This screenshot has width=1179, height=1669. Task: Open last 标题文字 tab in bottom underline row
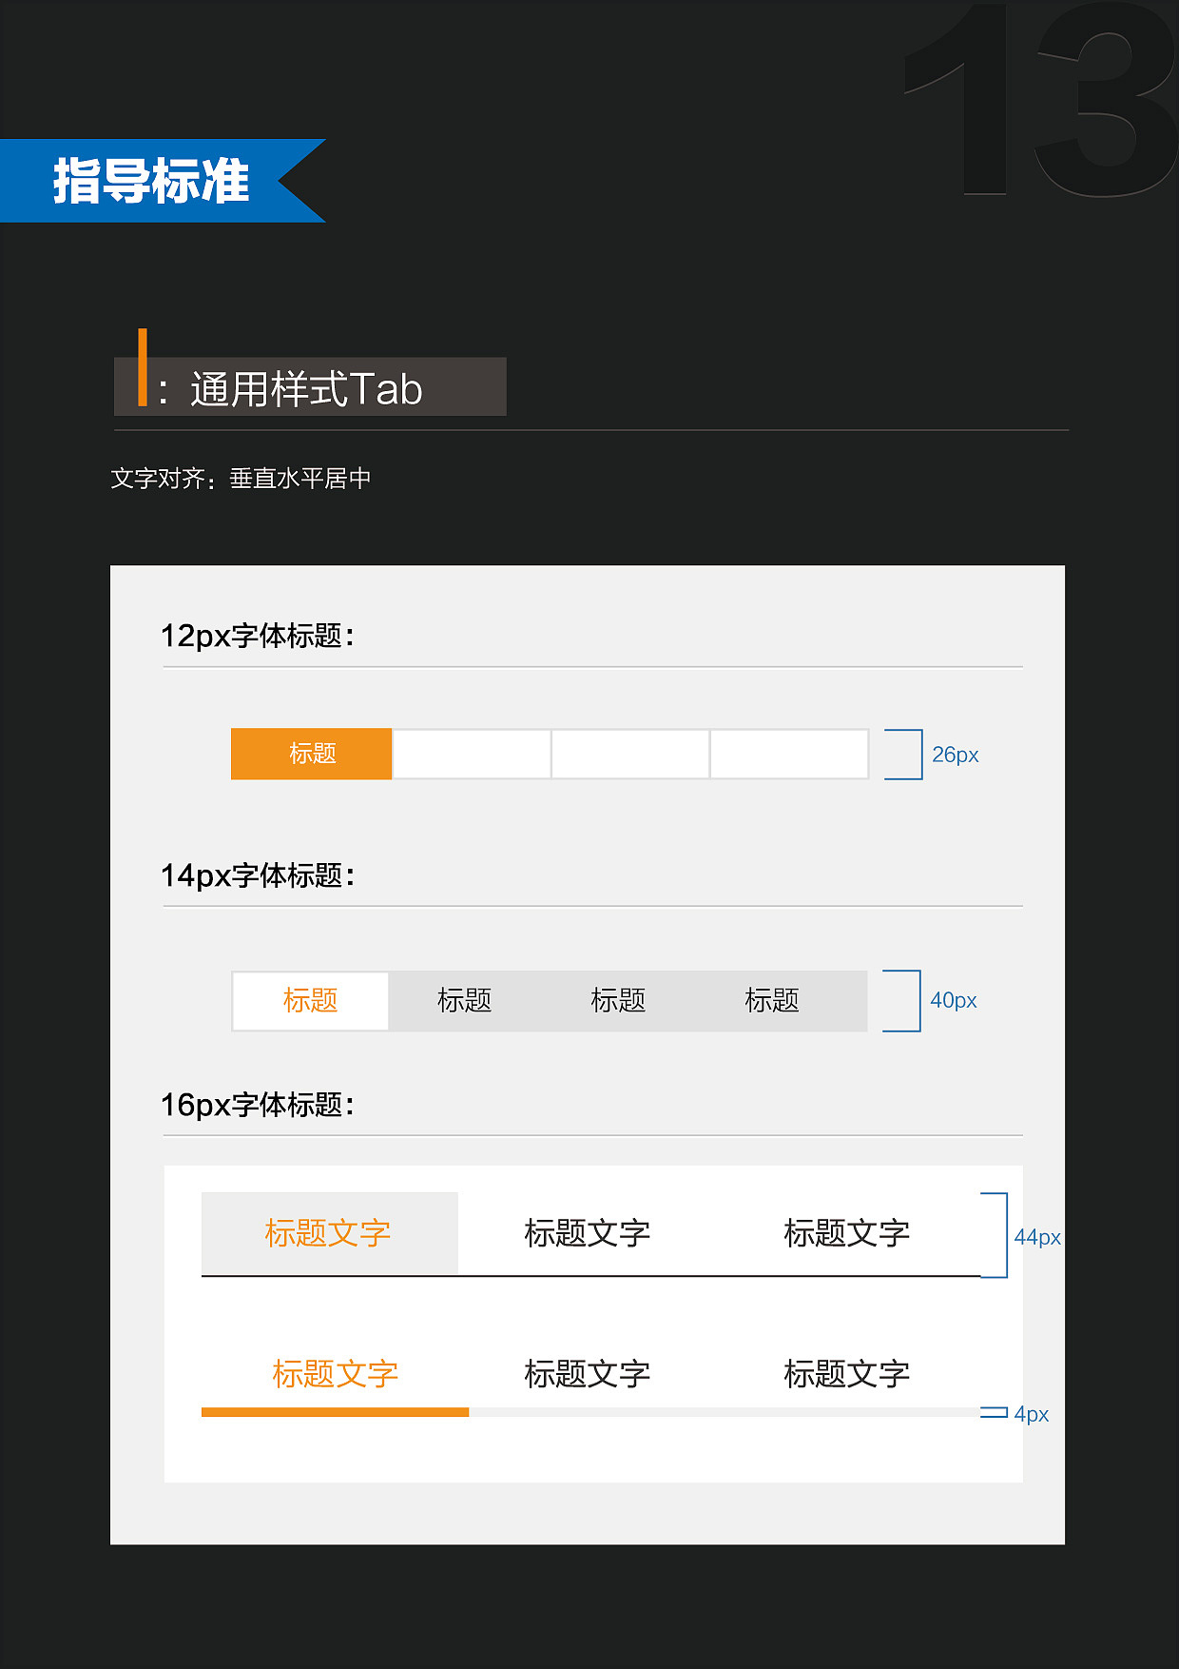(x=846, y=1374)
